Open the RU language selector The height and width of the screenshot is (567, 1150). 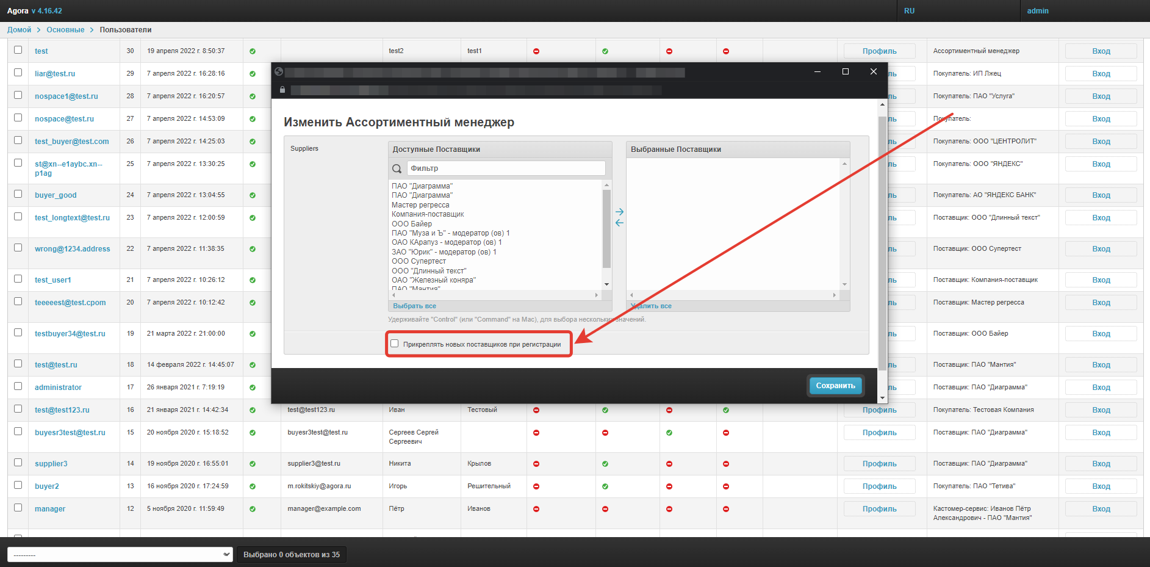tap(909, 11)
